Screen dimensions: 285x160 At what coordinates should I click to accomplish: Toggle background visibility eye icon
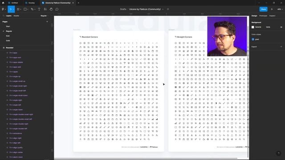[281, 27]
